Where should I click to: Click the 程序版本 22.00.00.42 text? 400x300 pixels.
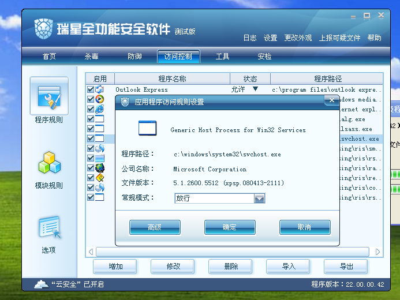point(347,284)
